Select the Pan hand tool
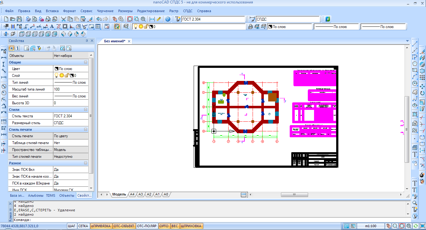 114,19
